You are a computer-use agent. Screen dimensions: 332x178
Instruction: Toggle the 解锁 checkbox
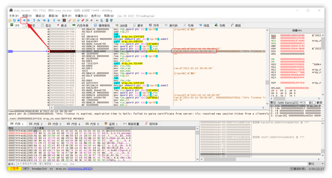pos(314,102)
